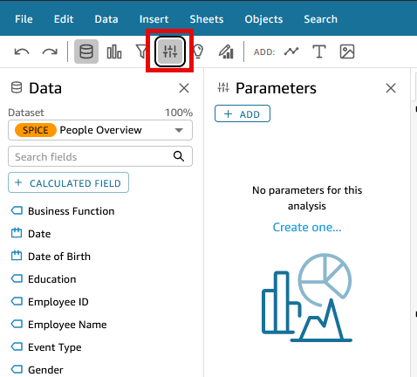Viewport: 417px width, 377px height.
Task: Add a text box with T icon
Action: pyautogui.click(x=319, y=51)
